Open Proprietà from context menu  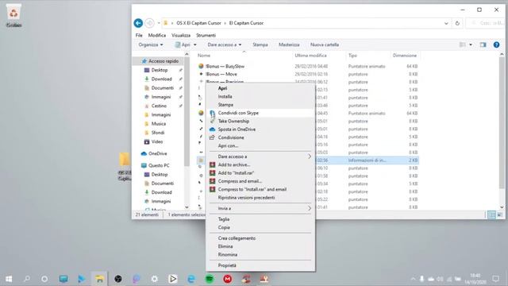[260, 265]
